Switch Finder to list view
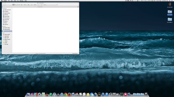 pyautogui.click(x=15, y=5)
